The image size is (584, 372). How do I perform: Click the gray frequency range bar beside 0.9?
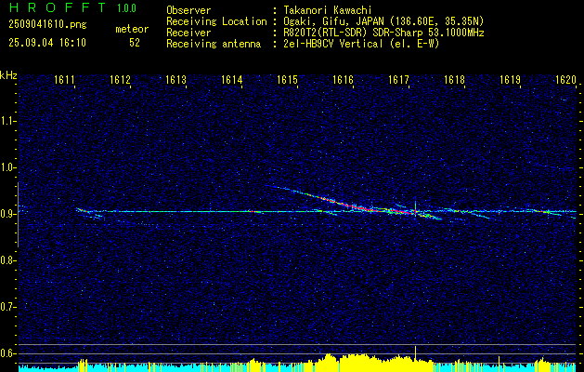pos(18,215)
